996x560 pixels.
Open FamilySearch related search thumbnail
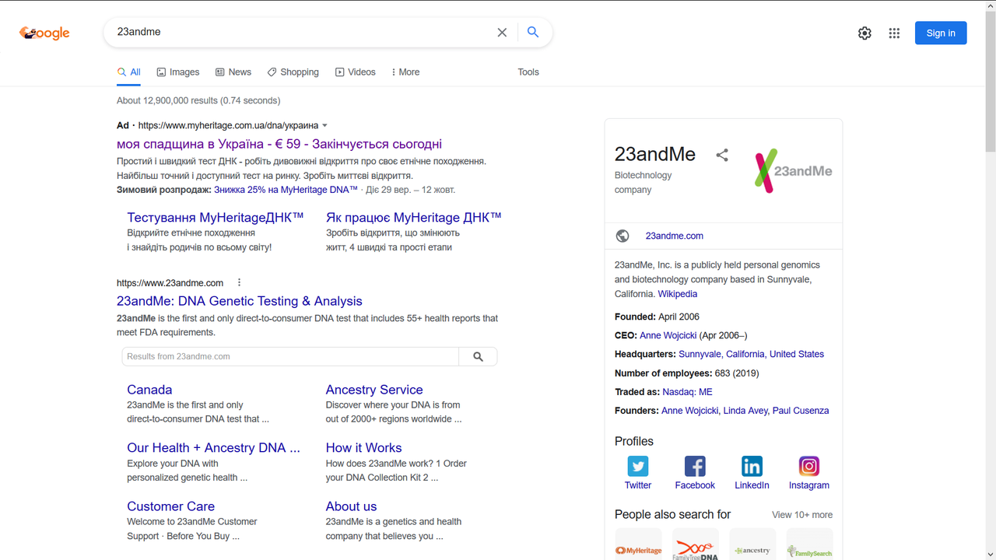click(x=810, y=544)
